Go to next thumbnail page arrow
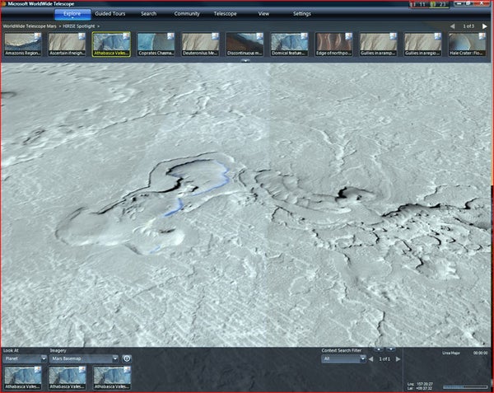 tap(487, 27)
